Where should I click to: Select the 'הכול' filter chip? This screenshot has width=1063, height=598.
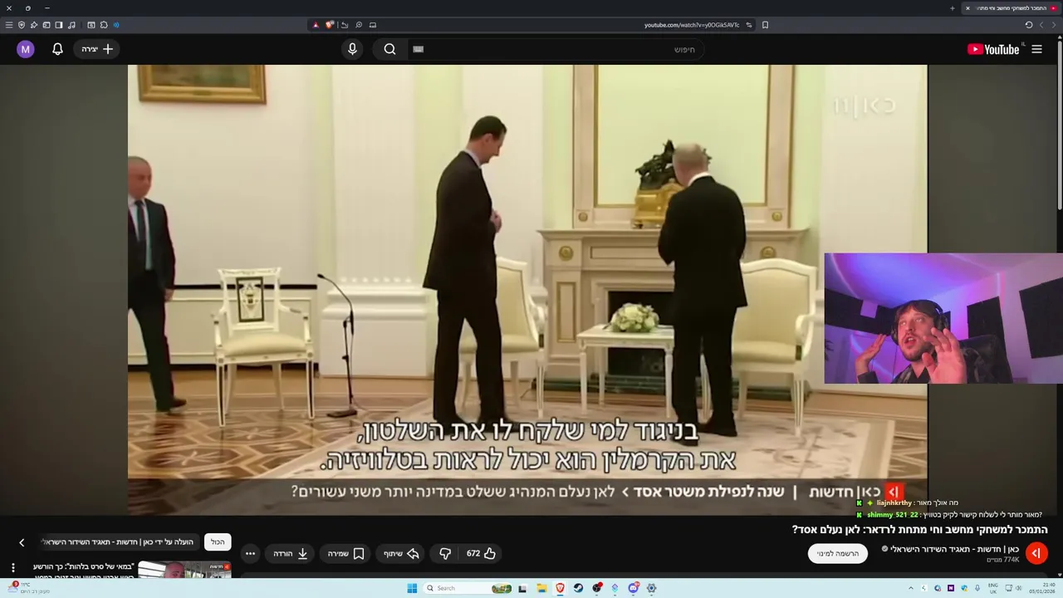tap(218, 542)
